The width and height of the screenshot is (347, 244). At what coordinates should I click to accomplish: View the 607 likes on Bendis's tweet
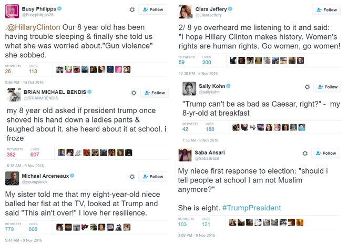tap(36, 154)
